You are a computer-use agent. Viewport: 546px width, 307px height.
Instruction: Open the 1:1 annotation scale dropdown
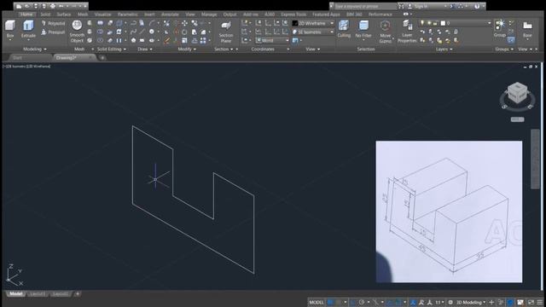(x=440, y=302)
